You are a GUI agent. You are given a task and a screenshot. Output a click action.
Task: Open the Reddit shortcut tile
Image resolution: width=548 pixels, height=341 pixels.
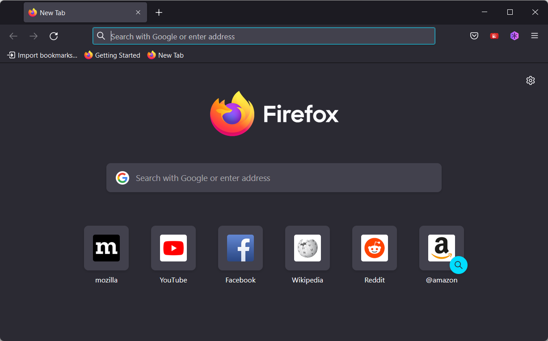pos(375,248)
